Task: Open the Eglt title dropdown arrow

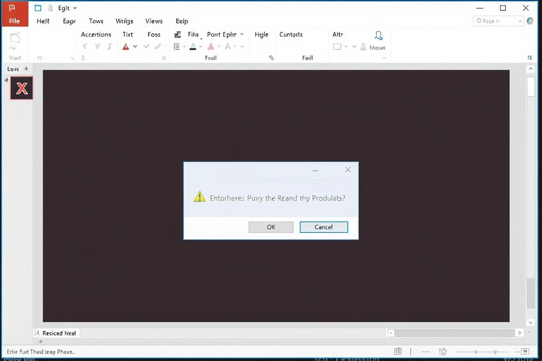Action: [75, 8]
